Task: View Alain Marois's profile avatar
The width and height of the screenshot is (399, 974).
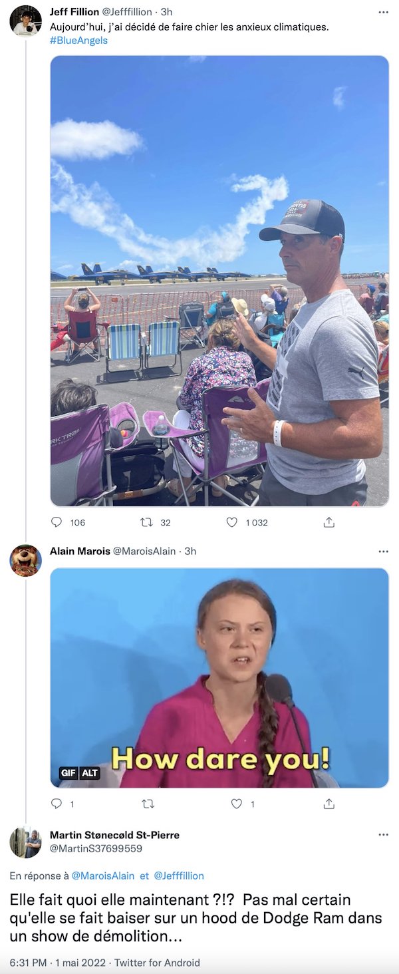Action: pyautogui.click(x=25, y=560)
